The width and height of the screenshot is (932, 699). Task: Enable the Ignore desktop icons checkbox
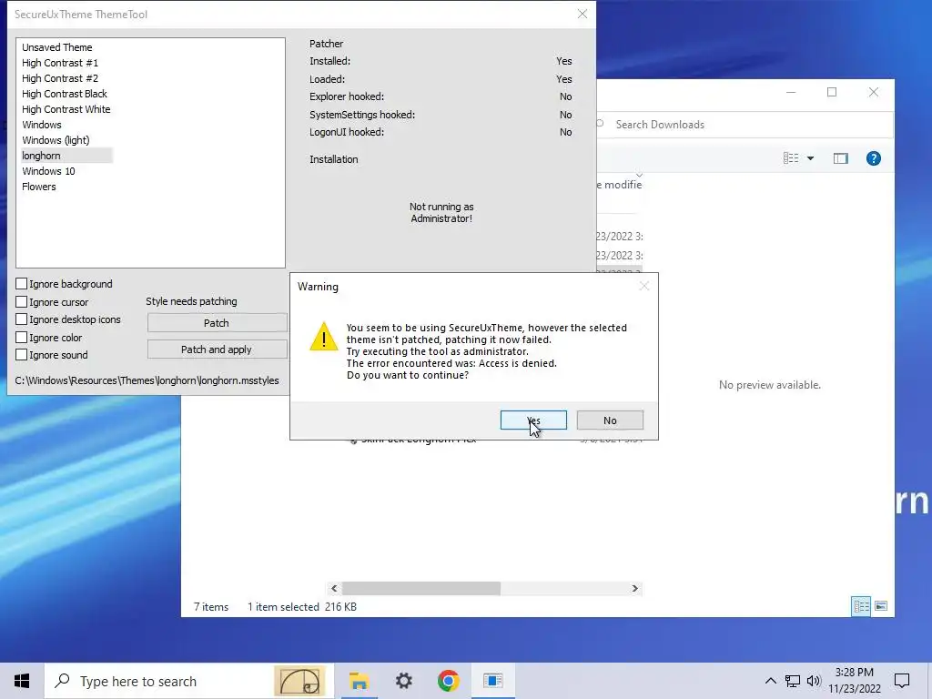tap(22, 319)
